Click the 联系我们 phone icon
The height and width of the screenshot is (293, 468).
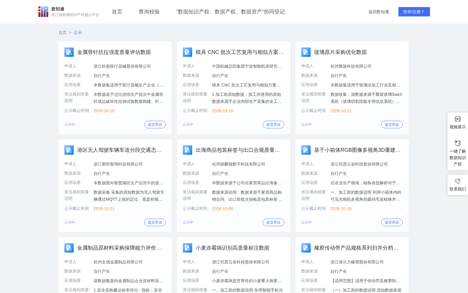tap(458, 181)
